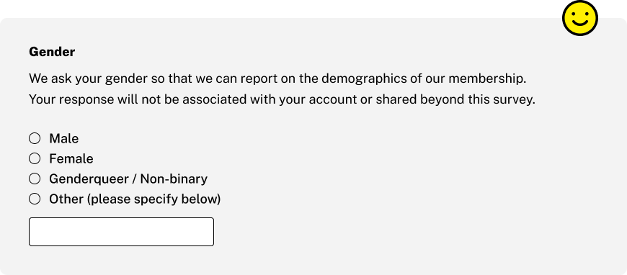Click the sentence starting "We ask your gender"

pos(277,78)
